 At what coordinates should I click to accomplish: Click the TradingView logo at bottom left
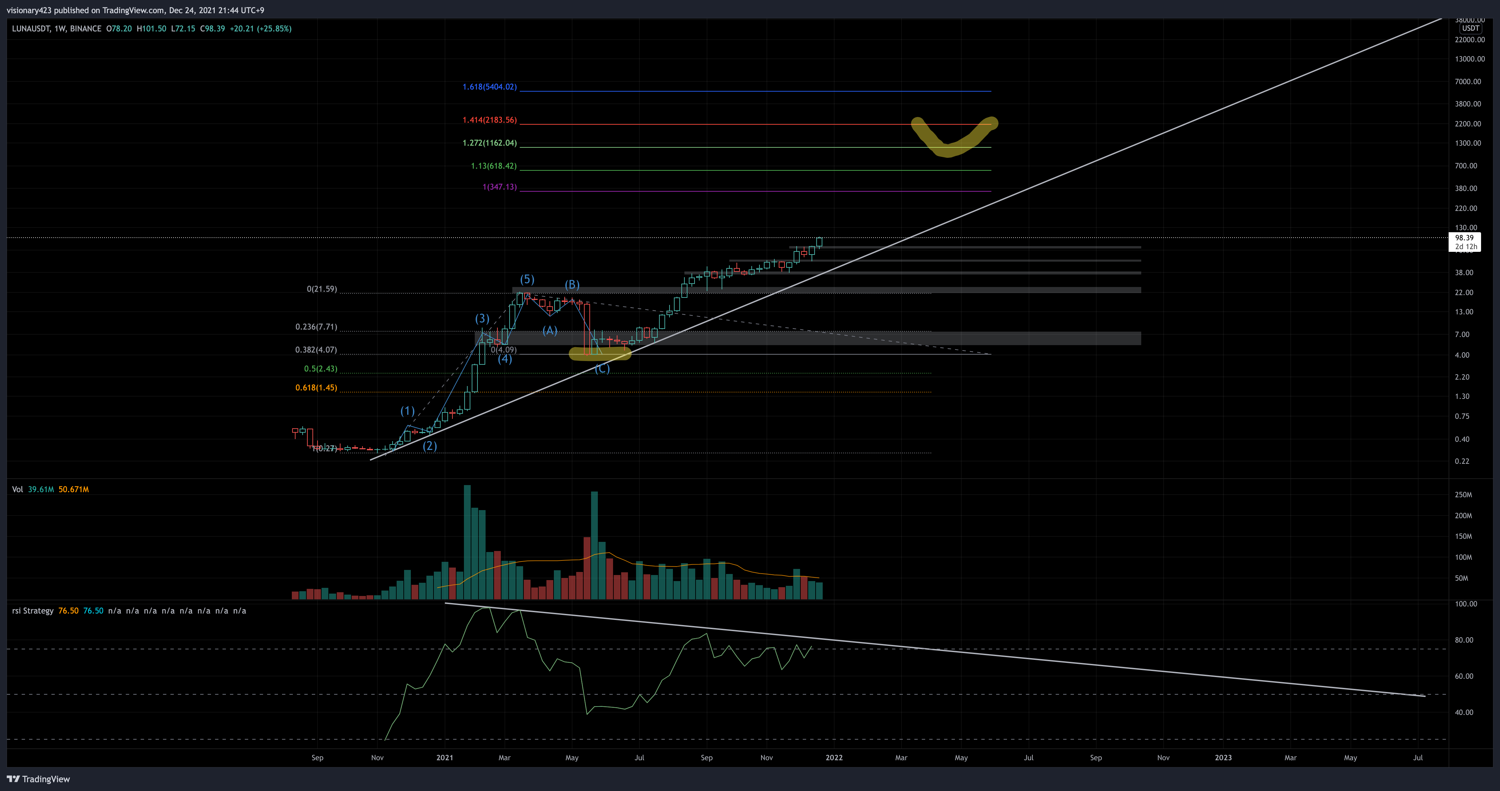click(x=39, y=779)
